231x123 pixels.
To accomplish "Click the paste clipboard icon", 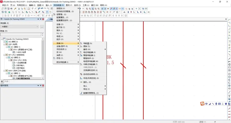I will click(25, 9).
